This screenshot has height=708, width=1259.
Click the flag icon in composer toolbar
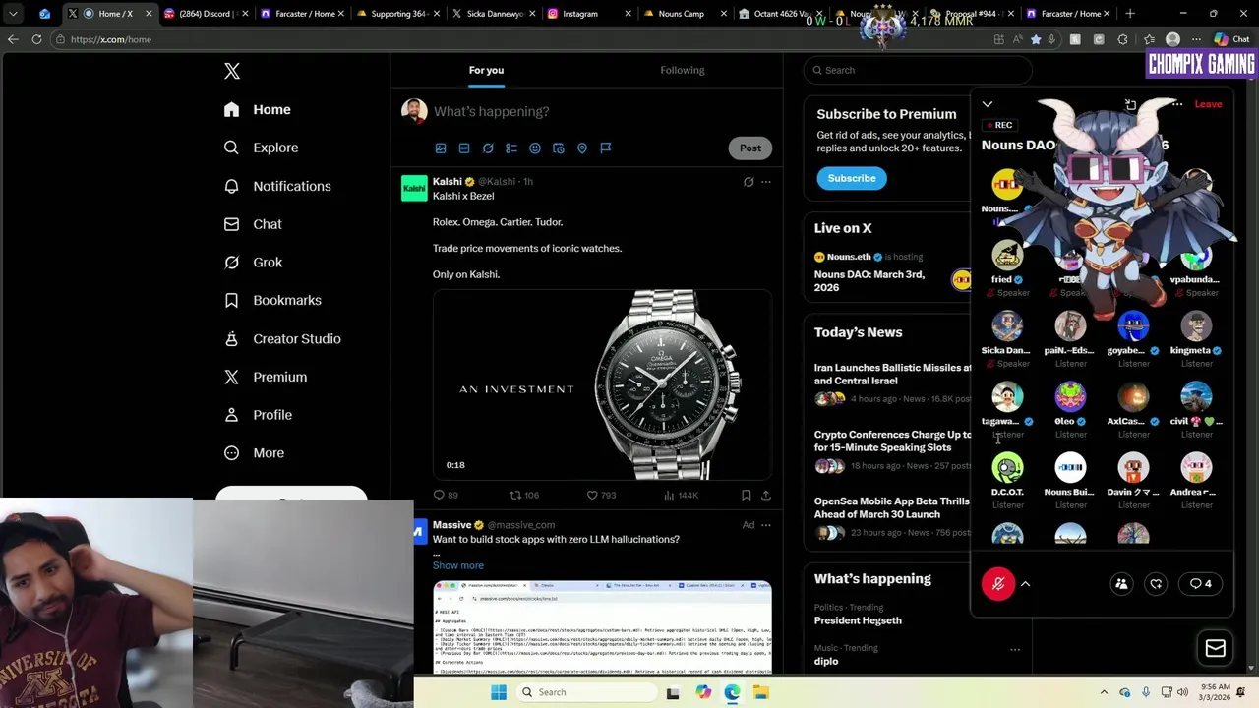tap(606, 147)
